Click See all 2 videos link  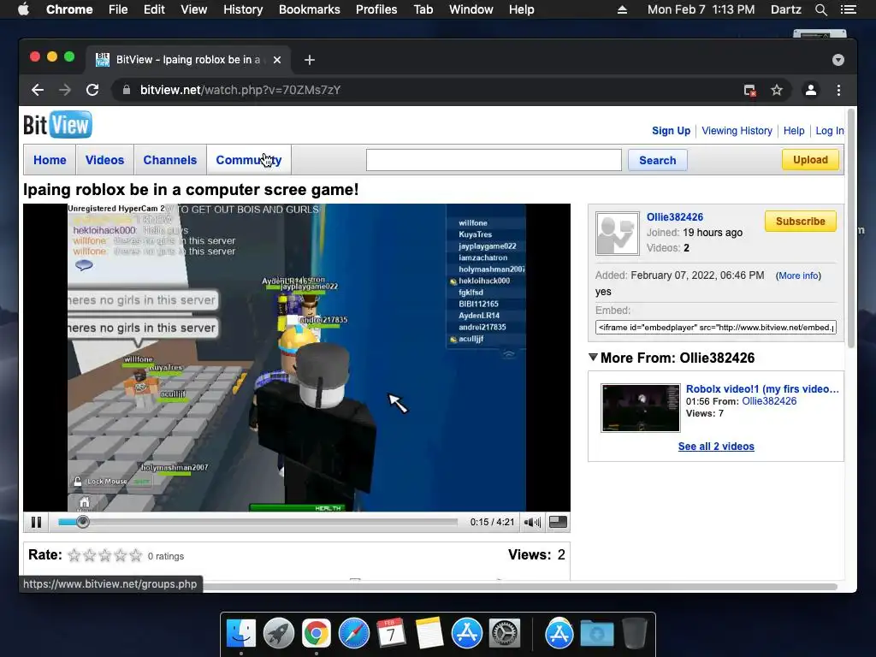click(716, 447)
